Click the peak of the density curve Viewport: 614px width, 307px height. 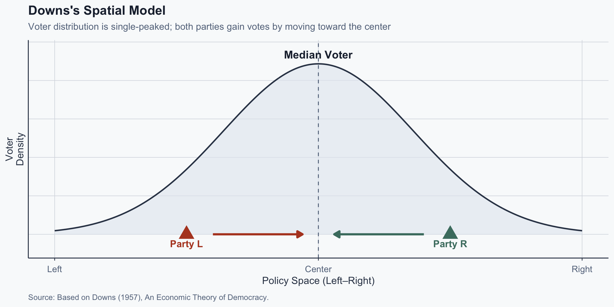(318, 64)
